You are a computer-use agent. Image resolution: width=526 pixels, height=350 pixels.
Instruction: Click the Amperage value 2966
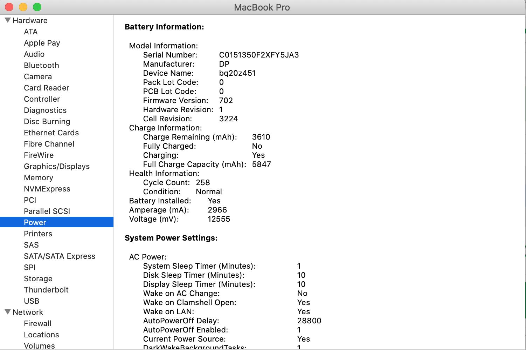pos(217,210)
